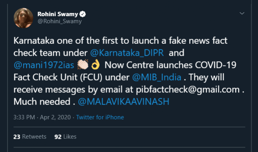View the 23 Retweets list
Image resolution: width=258 pixels, height=152 pixels.
pyautogui.click(x=30, y=137)
